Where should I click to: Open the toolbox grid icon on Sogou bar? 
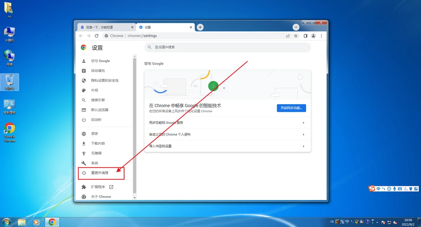(x=416, y=189)
